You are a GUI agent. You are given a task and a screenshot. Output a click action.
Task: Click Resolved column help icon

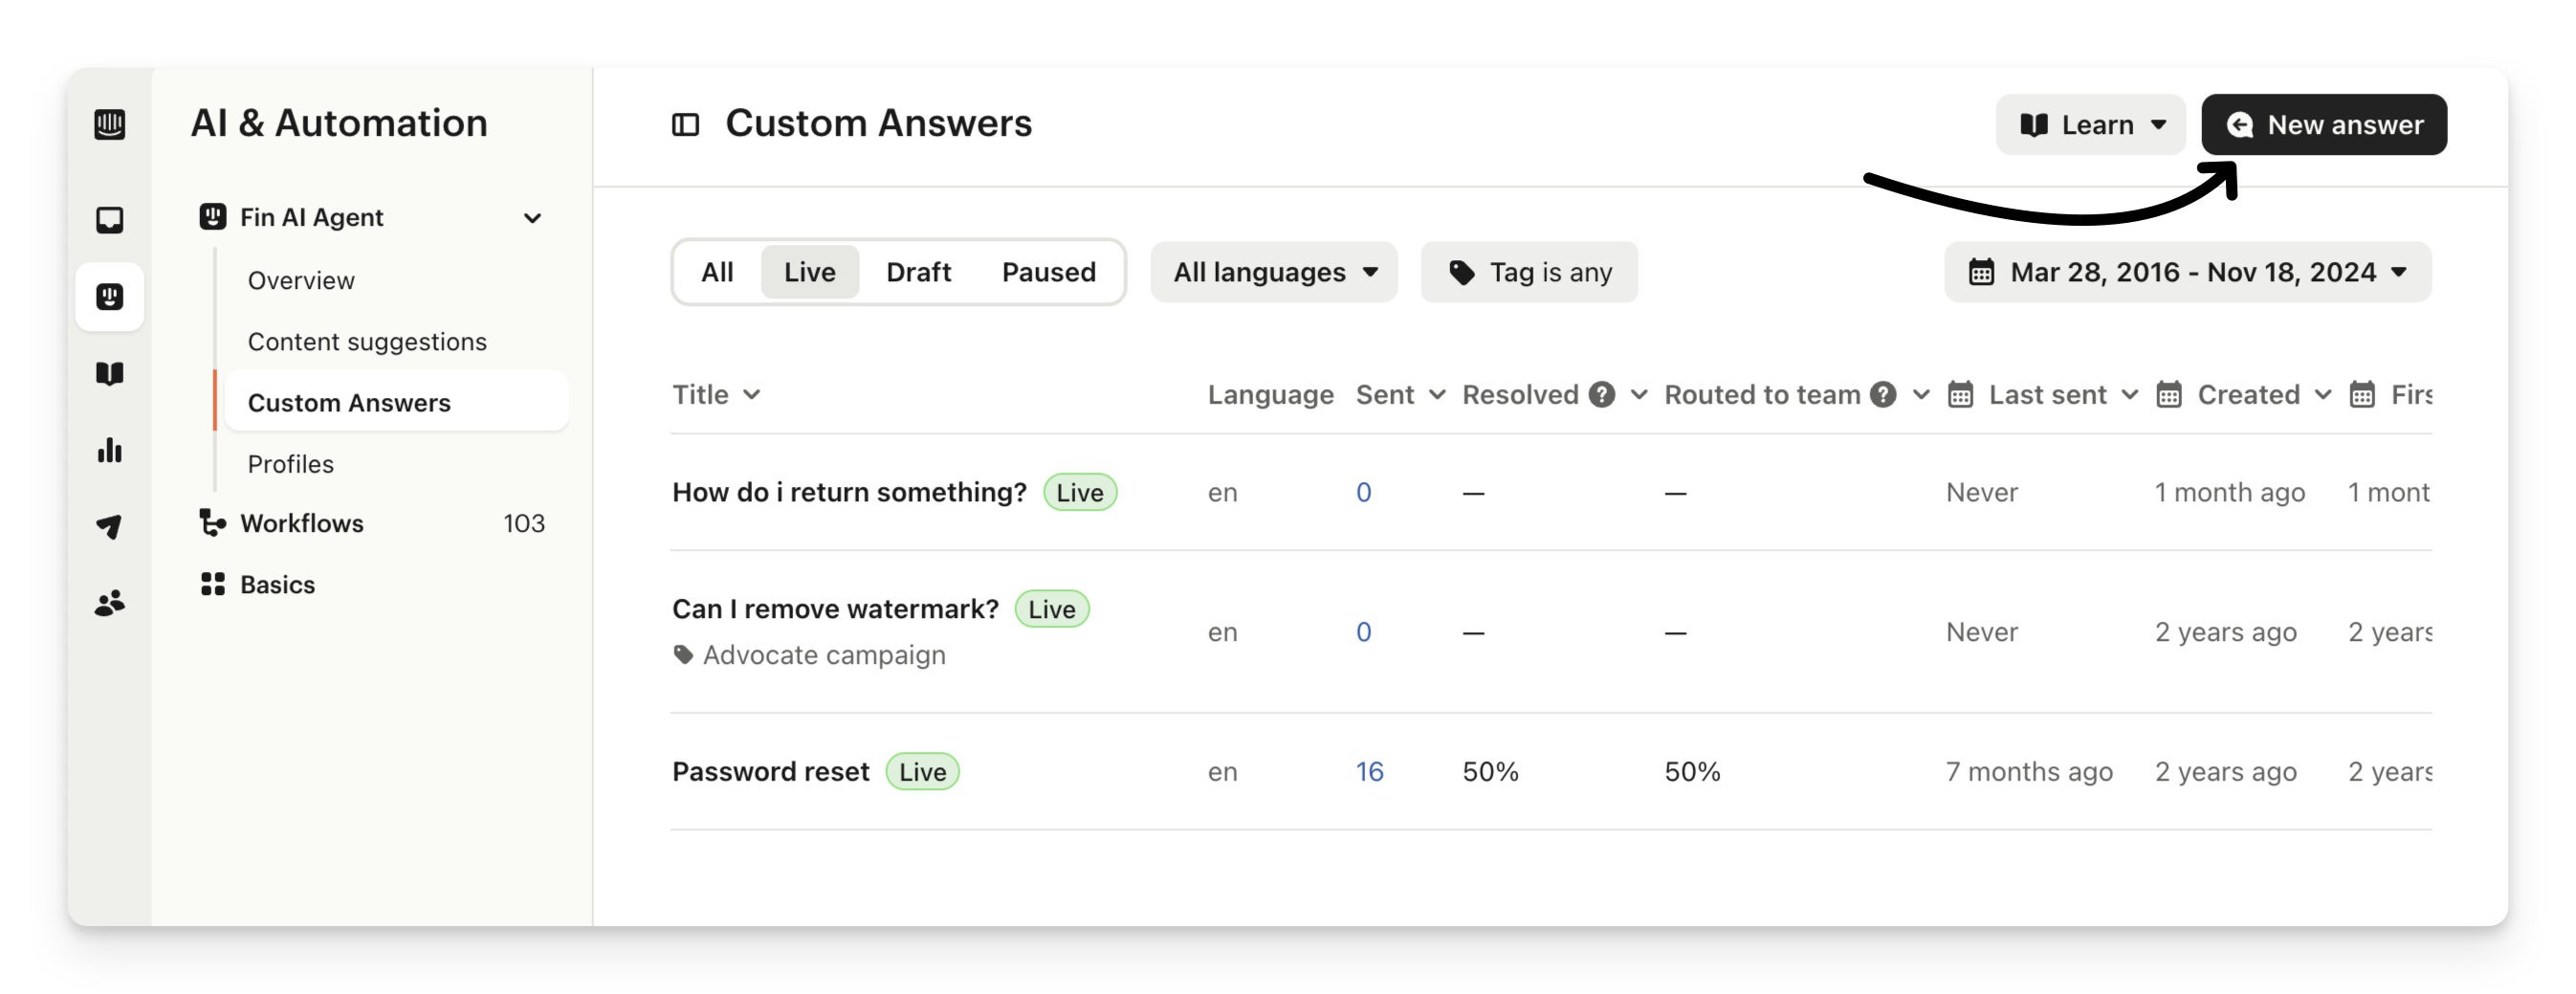(x=1602, y=395)
